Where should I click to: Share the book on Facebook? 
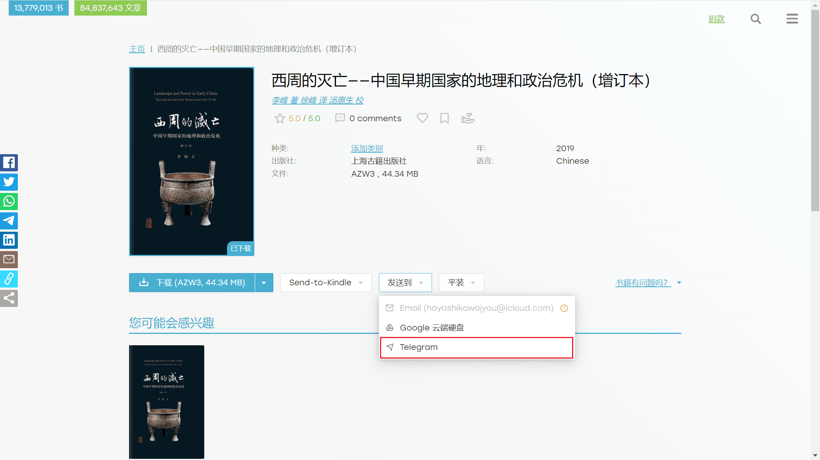coord(9,163)
